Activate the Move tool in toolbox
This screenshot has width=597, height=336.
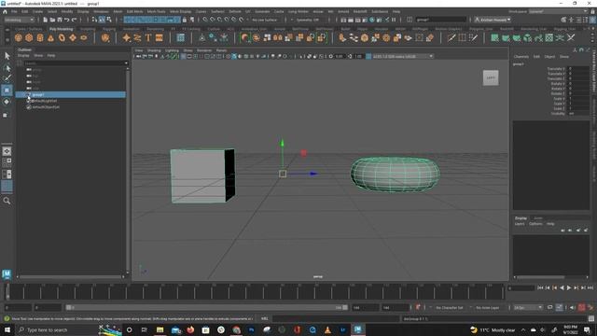click(7, 91)
